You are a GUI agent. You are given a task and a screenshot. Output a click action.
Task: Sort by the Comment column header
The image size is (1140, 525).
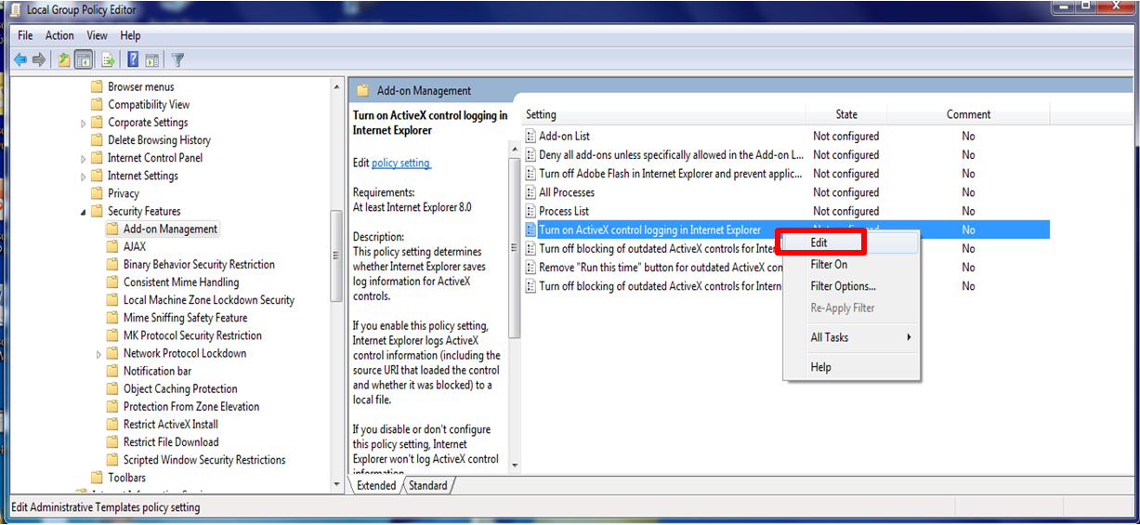[969, 114]
